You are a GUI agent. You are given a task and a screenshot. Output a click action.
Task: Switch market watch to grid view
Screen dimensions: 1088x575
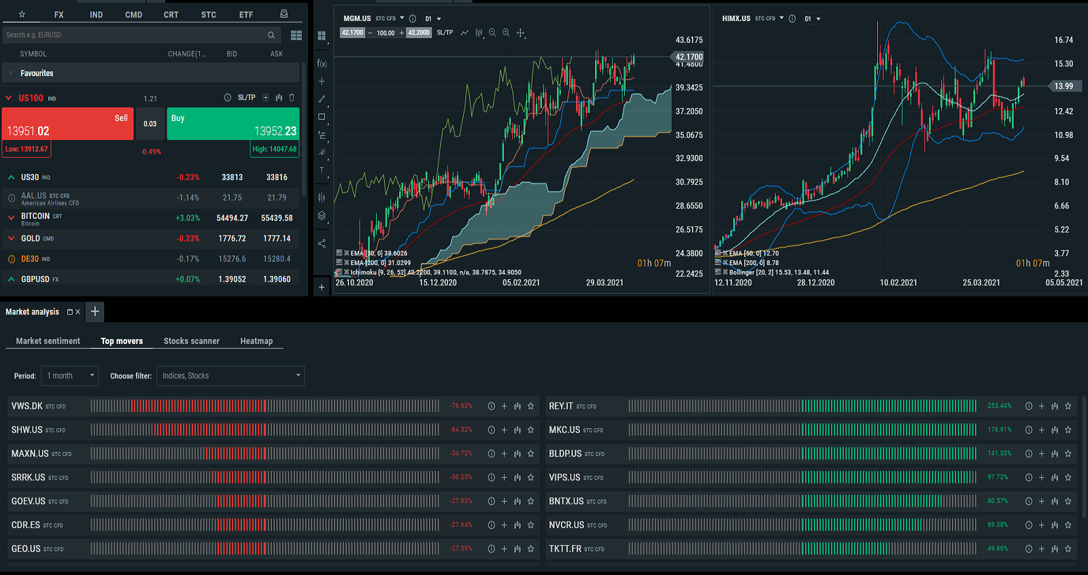pos(296,35)
